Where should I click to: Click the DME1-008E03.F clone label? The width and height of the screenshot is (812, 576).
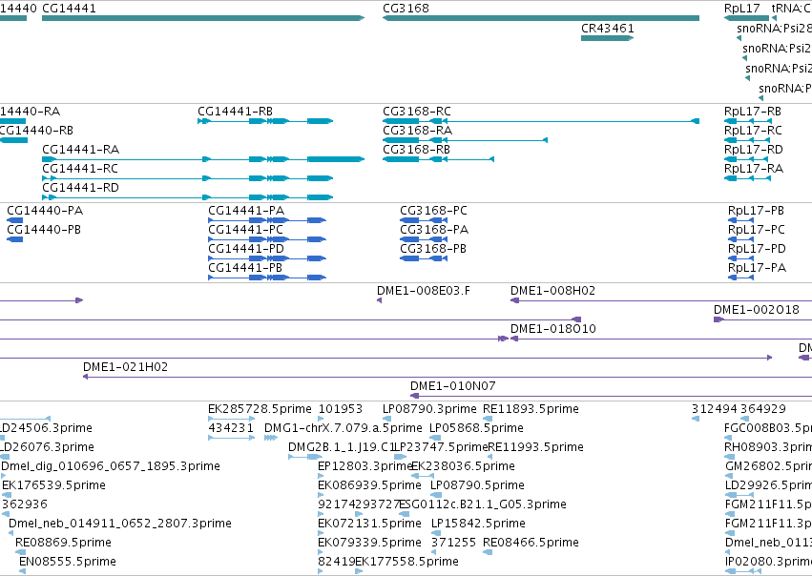[x=424, y=290]
